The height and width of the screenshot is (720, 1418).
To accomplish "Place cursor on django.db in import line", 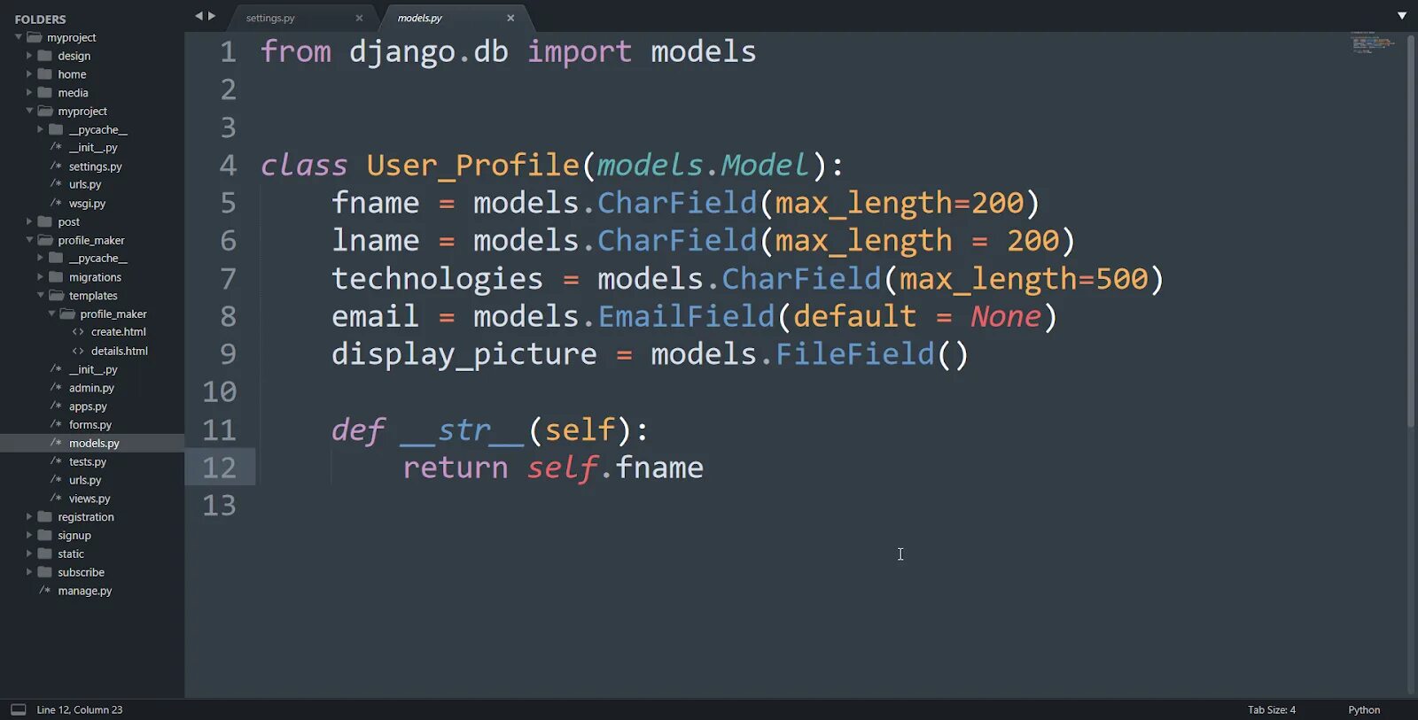I will (429, 52).
